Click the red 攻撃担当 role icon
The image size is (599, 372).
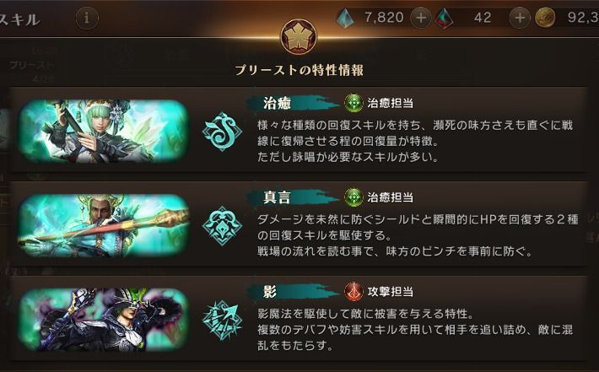point(353,291)
